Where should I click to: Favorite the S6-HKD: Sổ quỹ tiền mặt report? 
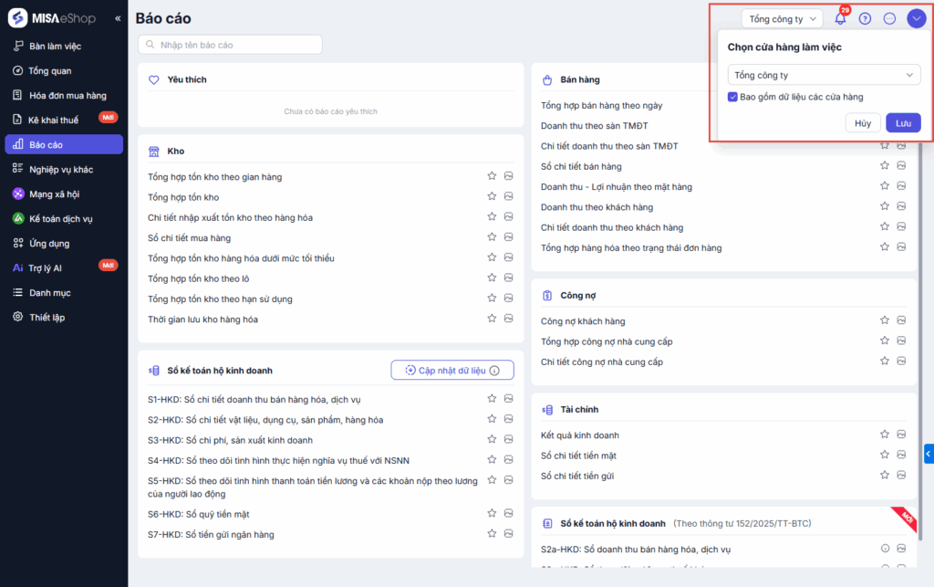point(492,513)
